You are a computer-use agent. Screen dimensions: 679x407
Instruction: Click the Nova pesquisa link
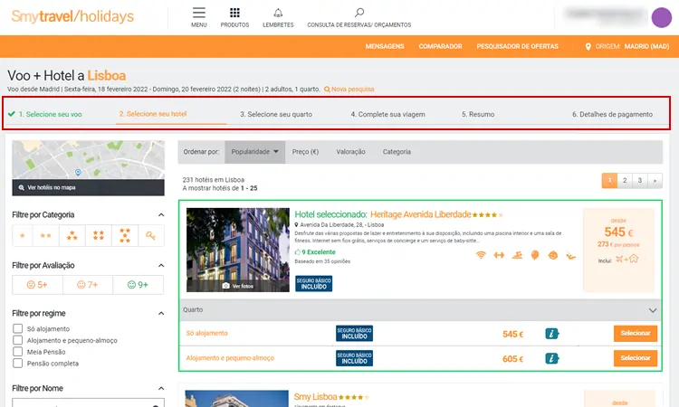pos(349,89)
